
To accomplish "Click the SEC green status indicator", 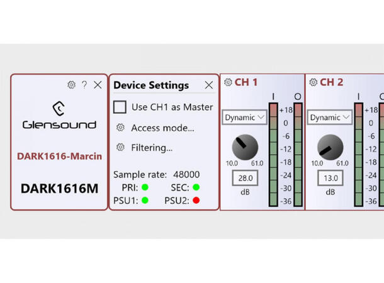I will pos(196,187).
